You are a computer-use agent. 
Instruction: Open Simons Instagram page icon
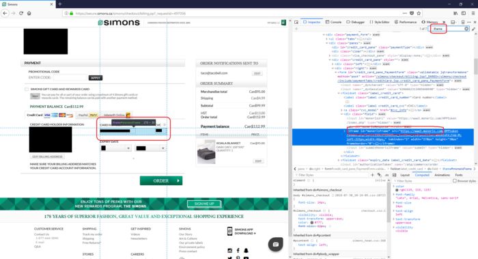click(x=230, y=251)
